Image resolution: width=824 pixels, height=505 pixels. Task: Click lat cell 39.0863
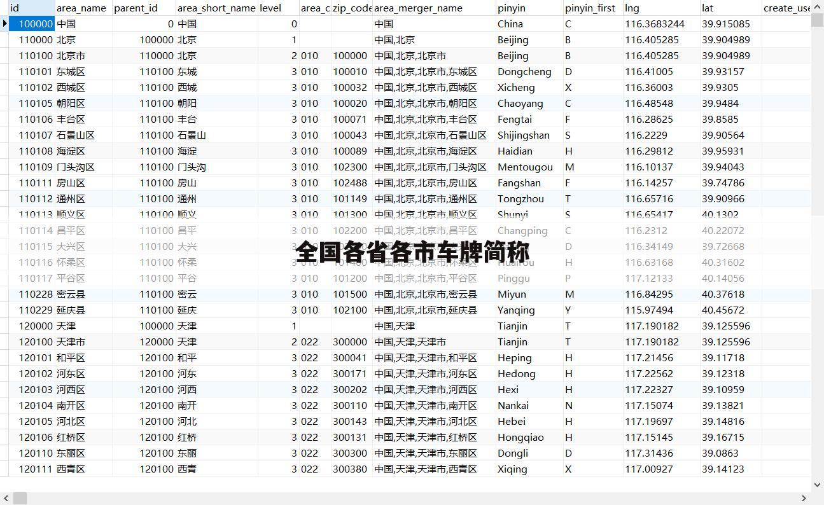click(730, 453)
